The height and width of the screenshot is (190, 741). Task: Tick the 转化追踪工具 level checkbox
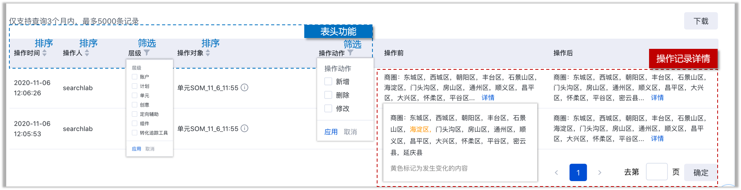[134, 133]
